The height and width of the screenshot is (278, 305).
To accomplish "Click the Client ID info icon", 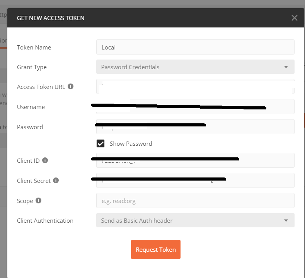I will click(x=45, y=160).
